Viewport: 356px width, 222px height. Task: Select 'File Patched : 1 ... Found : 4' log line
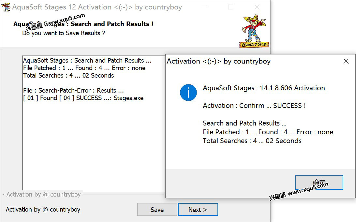[84, 68]
